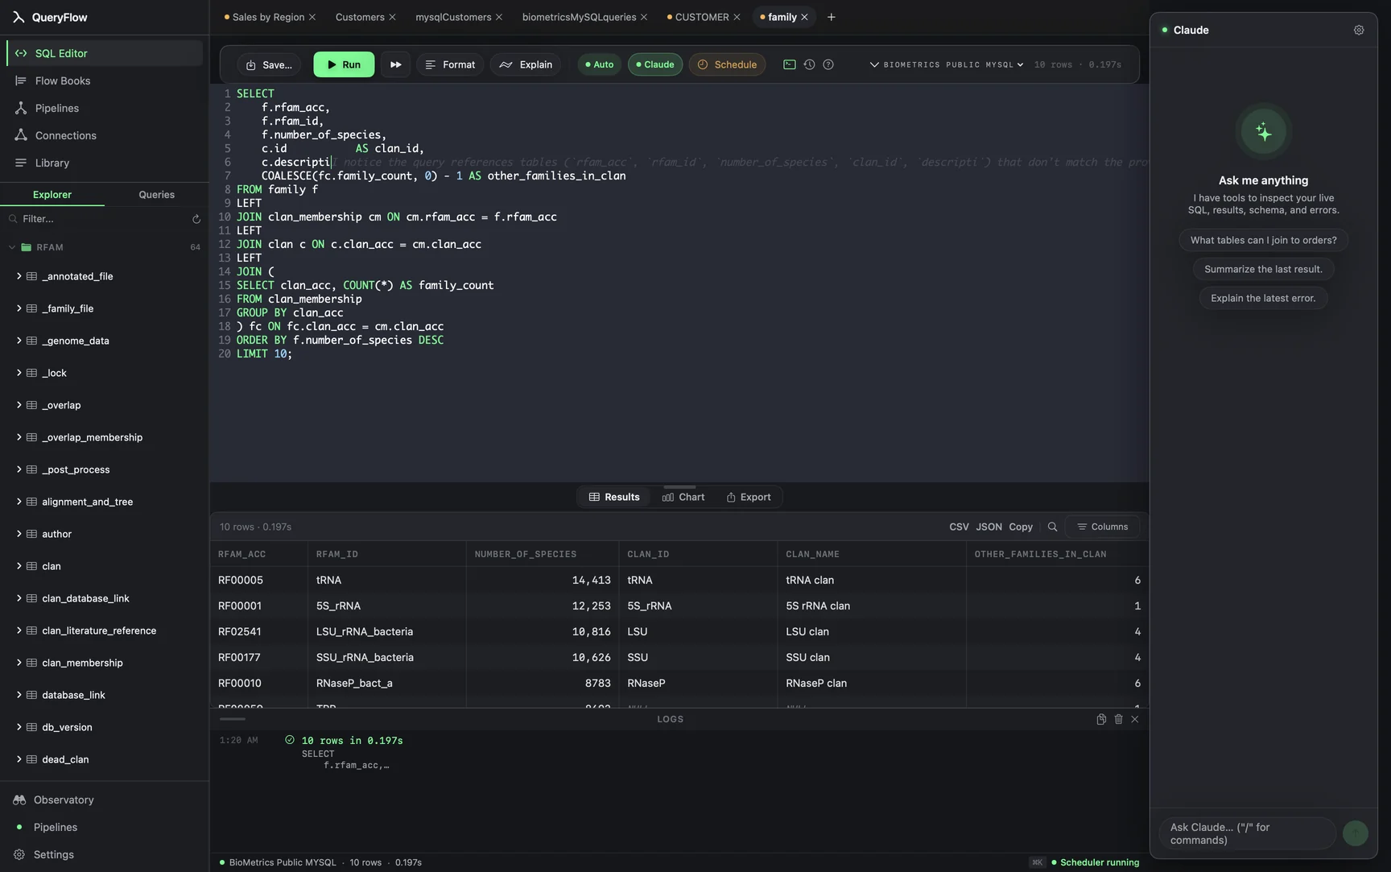1391x872 pixels.
Task: Run the current query
Action: tap(344, 64)
